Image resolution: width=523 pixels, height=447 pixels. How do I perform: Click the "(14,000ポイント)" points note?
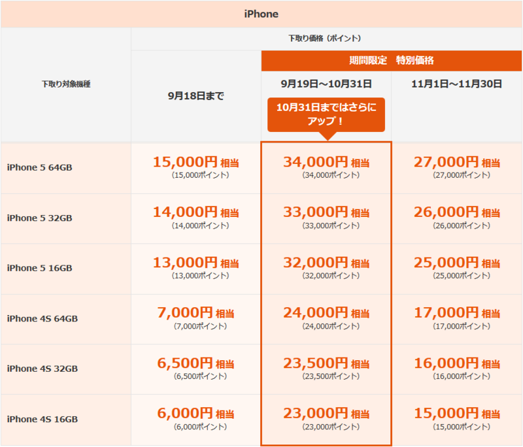(201, 225)
